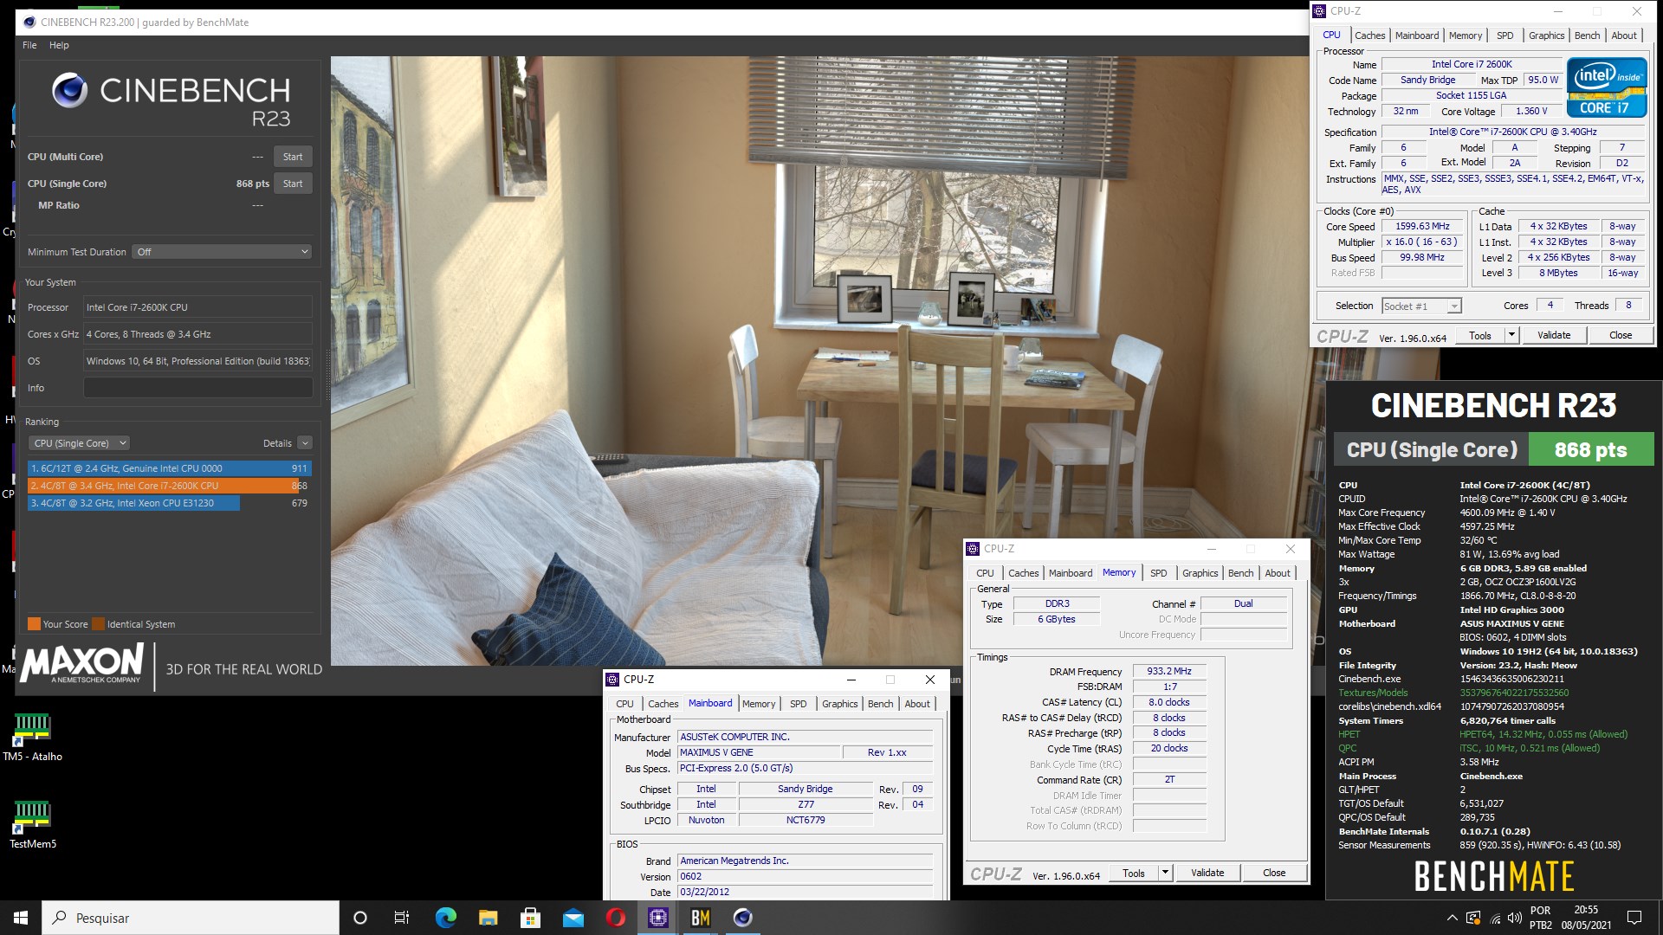1663x935 pixels.
Task: Open network tray icon
Action: 1495,918
